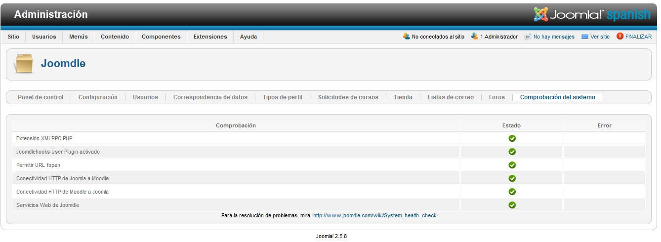Open the Ayuda menu

click(248, 37)
